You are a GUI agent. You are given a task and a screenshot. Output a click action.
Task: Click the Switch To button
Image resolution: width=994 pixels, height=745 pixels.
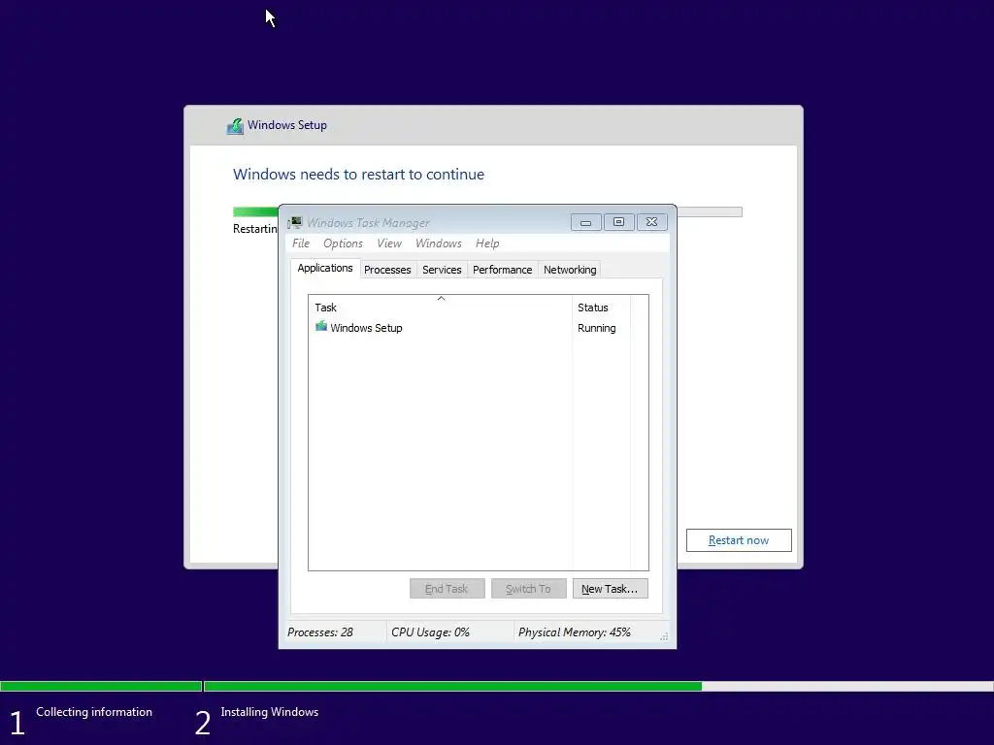point(528,589)
